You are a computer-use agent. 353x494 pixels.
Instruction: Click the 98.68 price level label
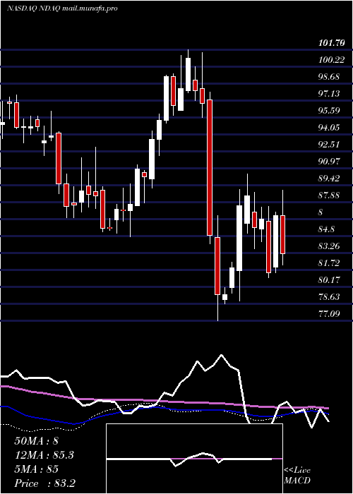[x=329, y=76]
